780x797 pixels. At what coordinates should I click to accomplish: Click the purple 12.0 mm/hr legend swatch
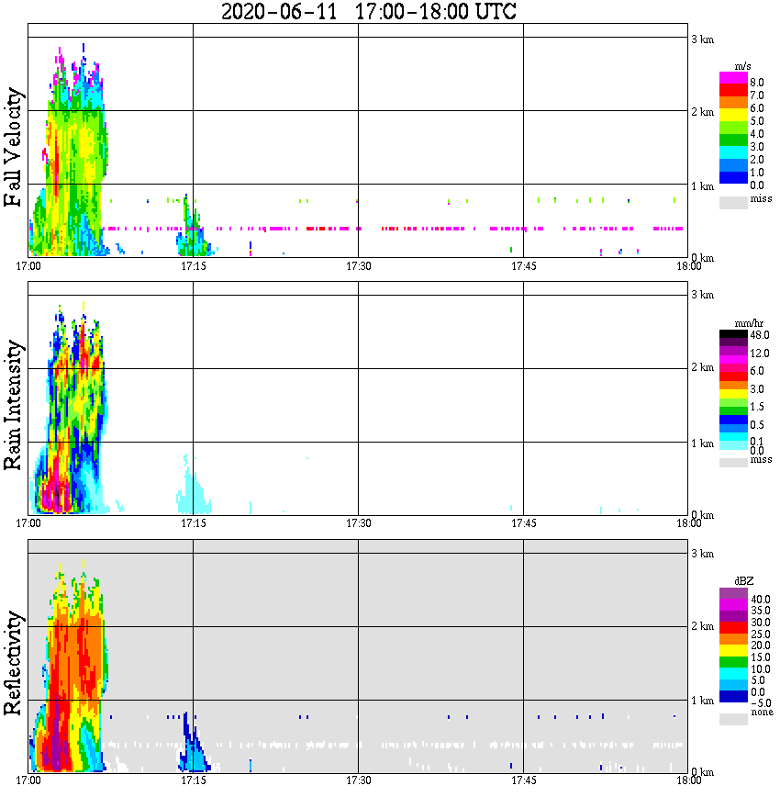(733, 352)
